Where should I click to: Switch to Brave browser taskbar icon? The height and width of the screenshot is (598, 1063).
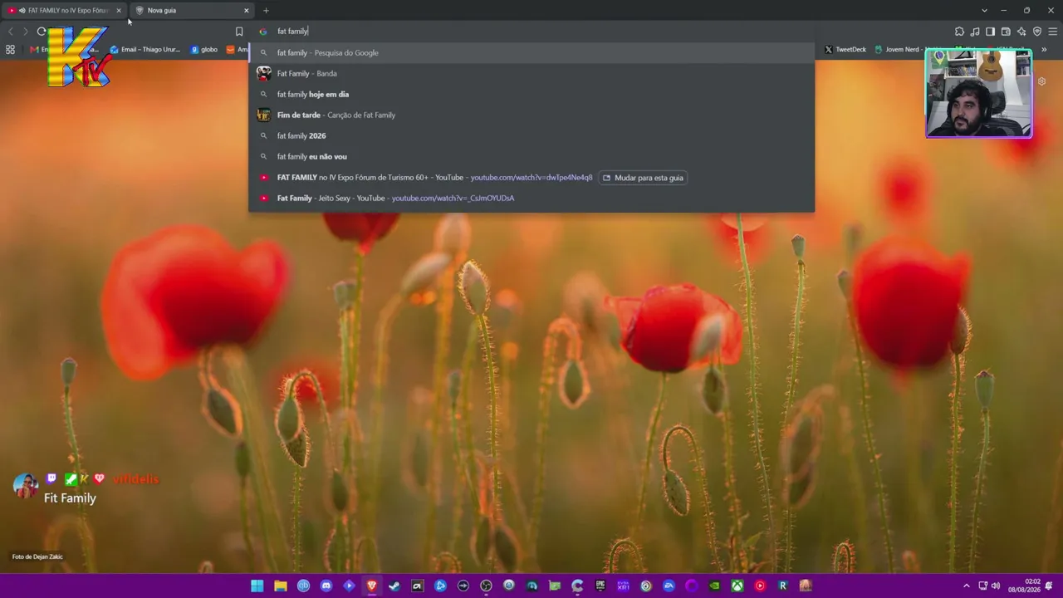(x=372, y=586)
